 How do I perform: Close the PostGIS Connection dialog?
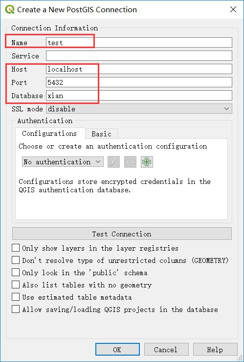point(233,9)
